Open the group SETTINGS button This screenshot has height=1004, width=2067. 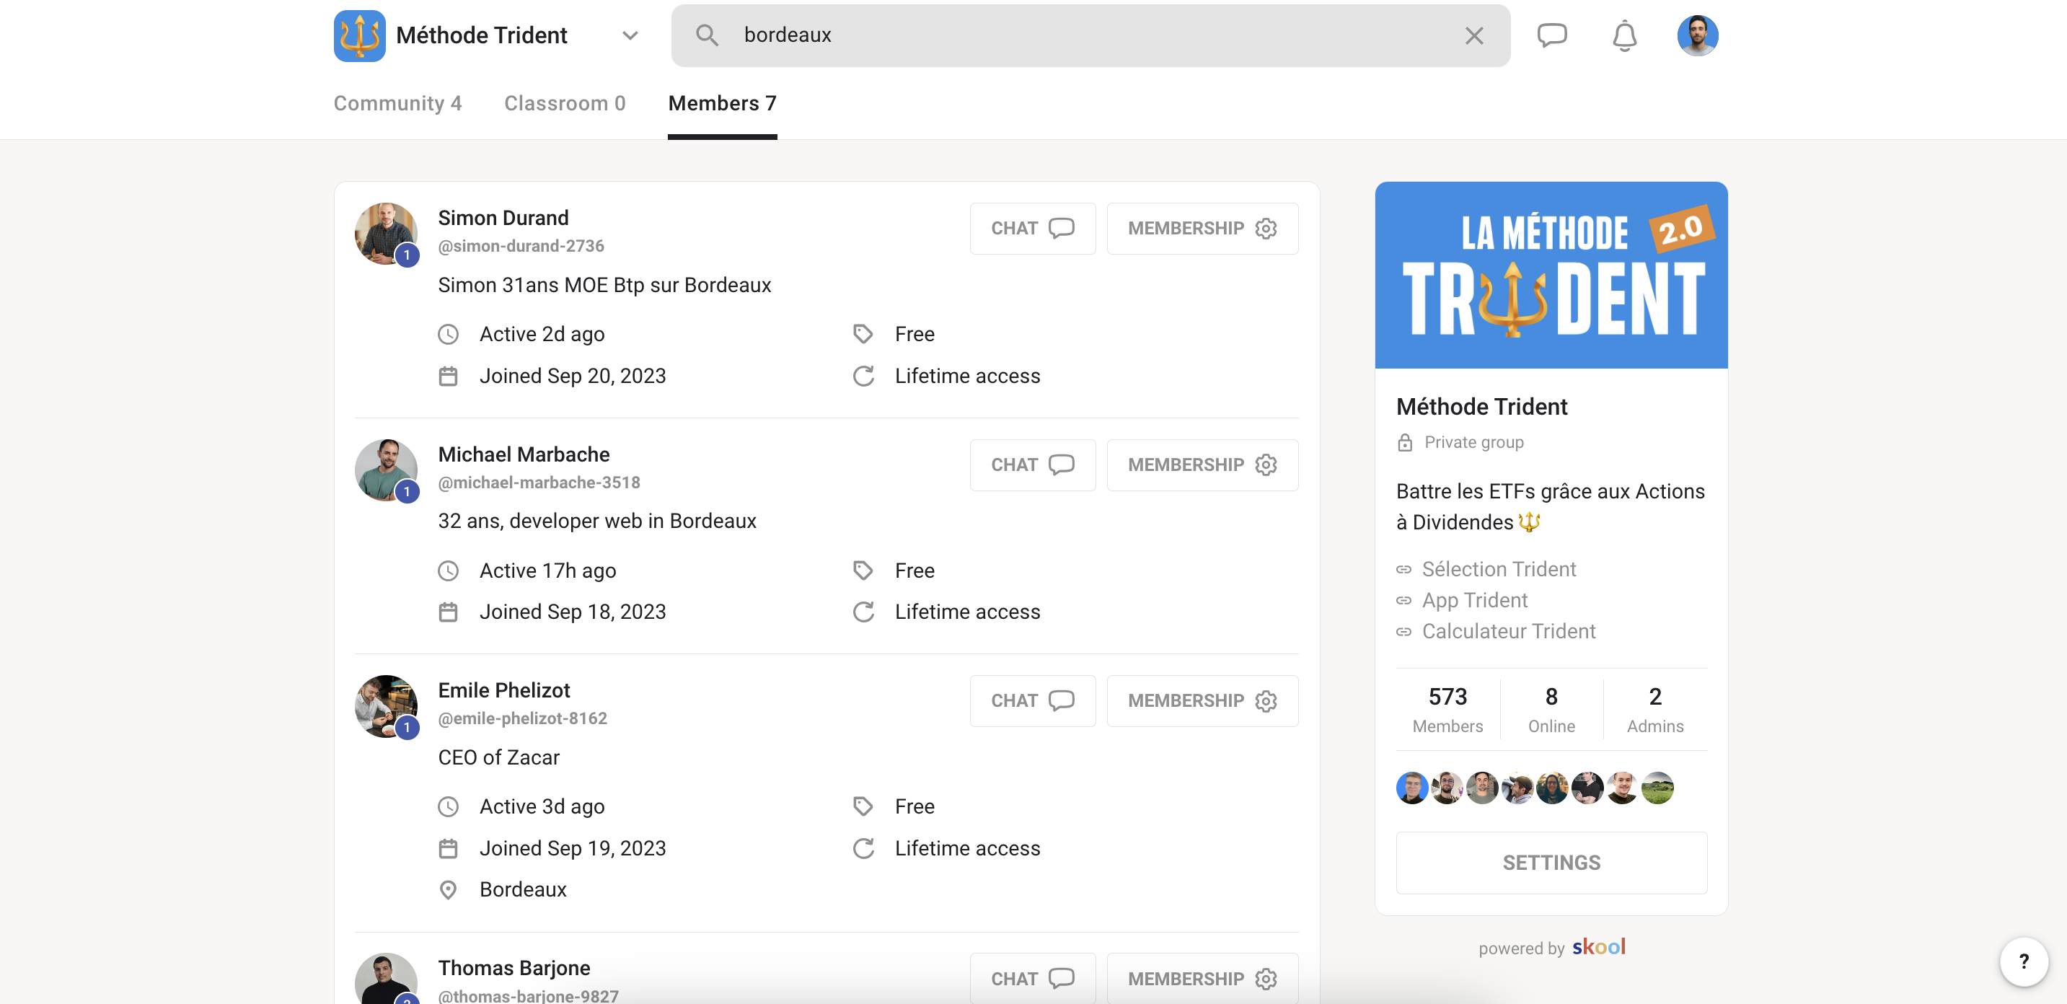[x=1551, y=863]
